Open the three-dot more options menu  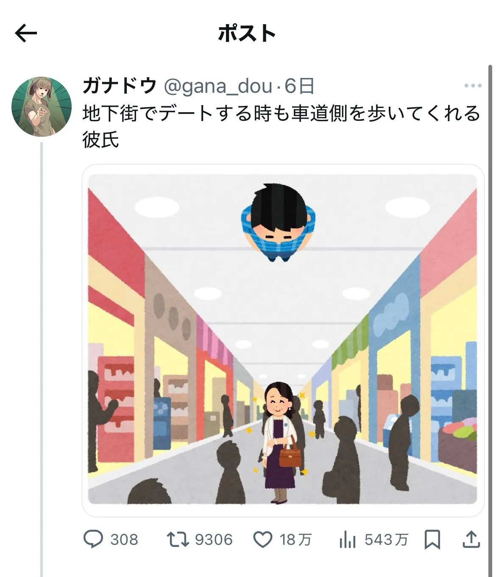473,86
